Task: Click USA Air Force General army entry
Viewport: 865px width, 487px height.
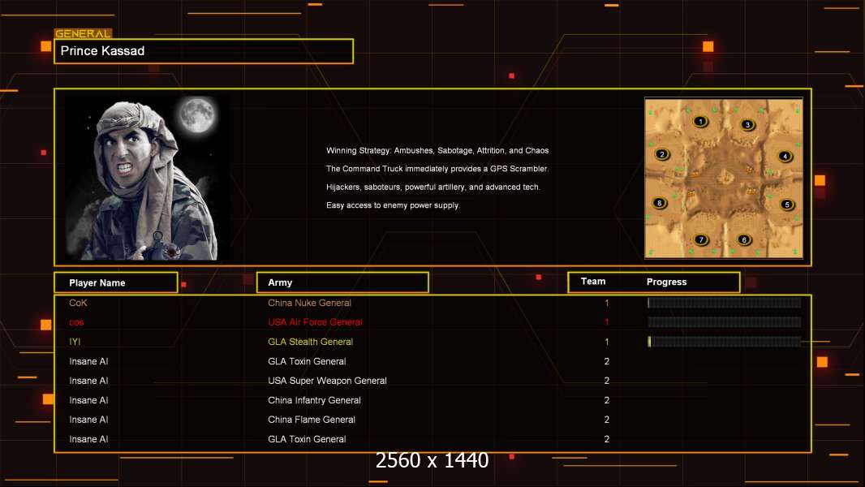Action: pos(315,322)
